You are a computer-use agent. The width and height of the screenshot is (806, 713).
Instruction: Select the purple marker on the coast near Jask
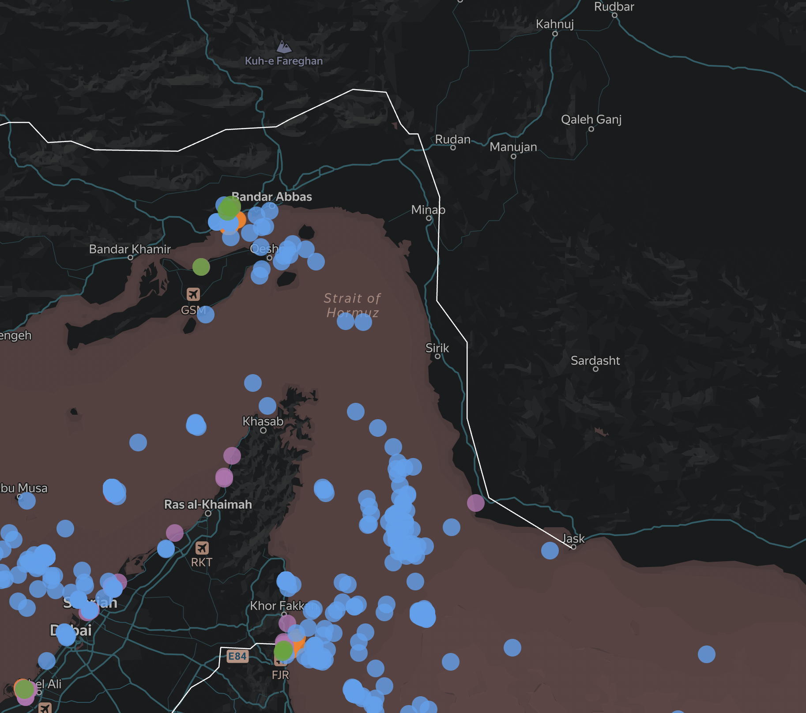(x=475, y=503)
